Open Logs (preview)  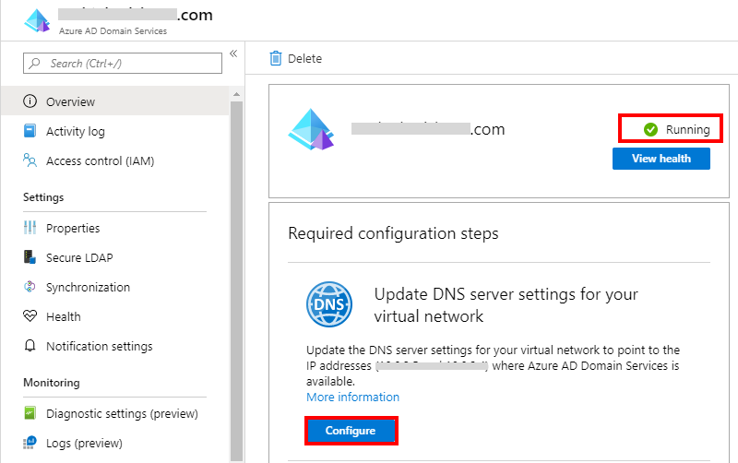pos(84,444)
